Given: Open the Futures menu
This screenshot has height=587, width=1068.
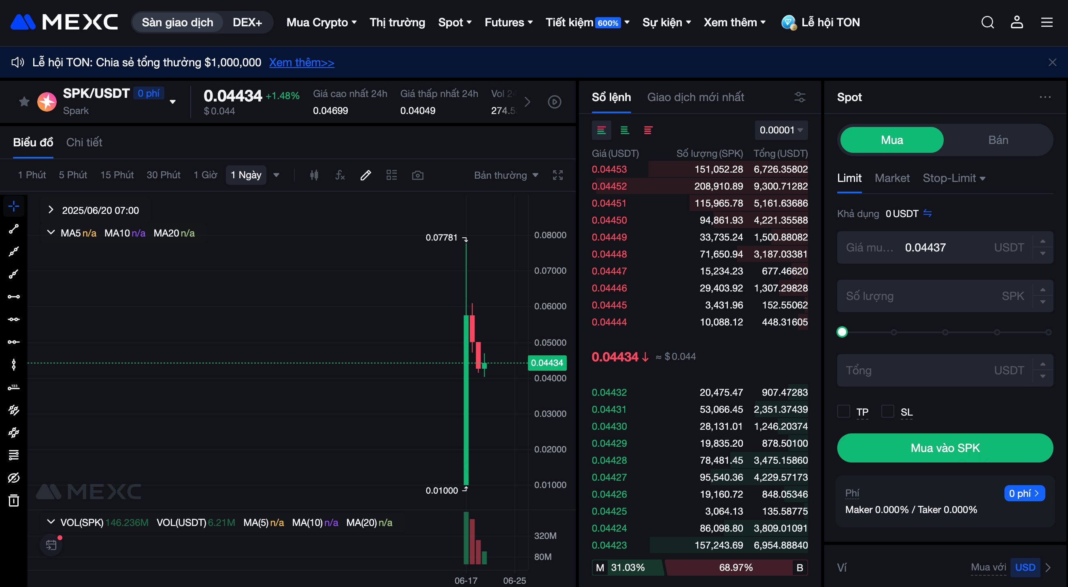Looking at the screenshot, I should pyautogui.click(x=509, y=22).
